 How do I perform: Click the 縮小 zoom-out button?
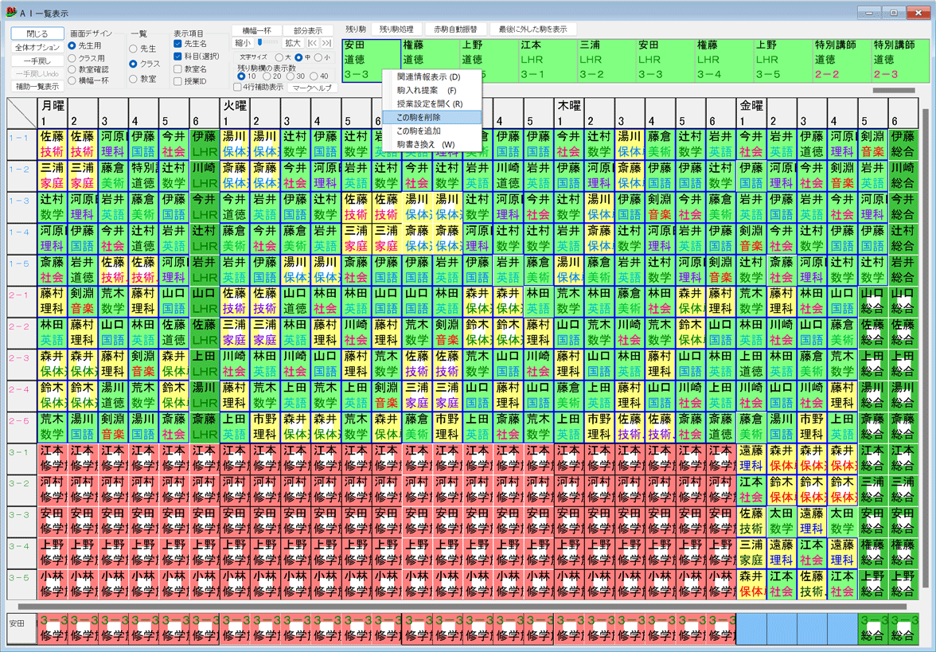pyautogui.click(x=243, y=44)
